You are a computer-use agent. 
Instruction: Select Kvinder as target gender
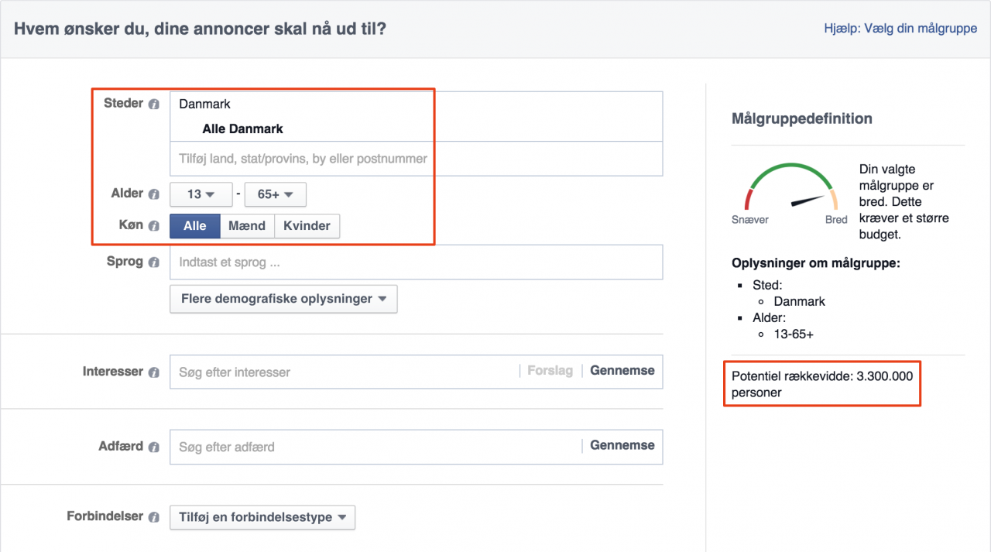pyautogui.click(x=307, y=225)
